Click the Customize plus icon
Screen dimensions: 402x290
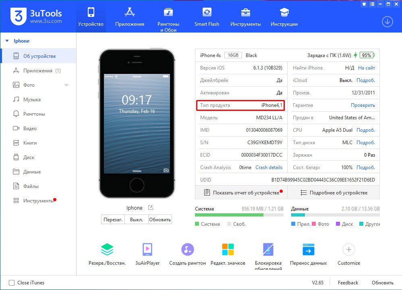click(349, 249)
